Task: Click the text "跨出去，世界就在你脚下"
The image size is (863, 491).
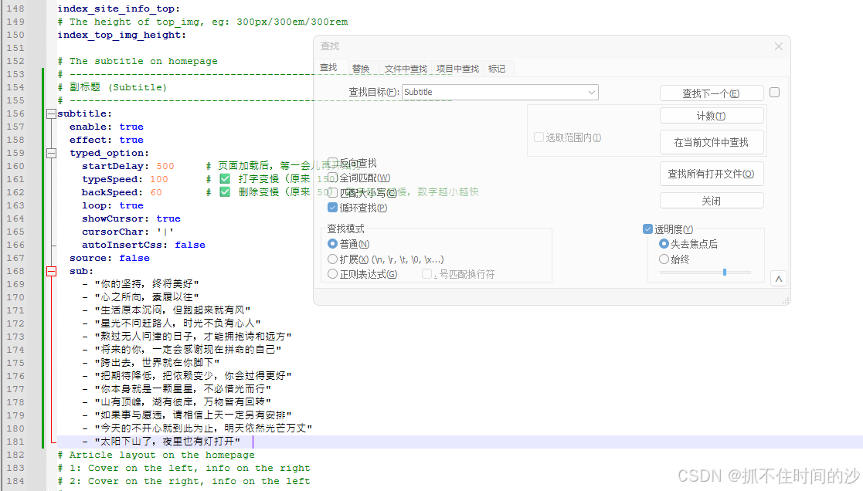Action: click(x=157, y=363)
